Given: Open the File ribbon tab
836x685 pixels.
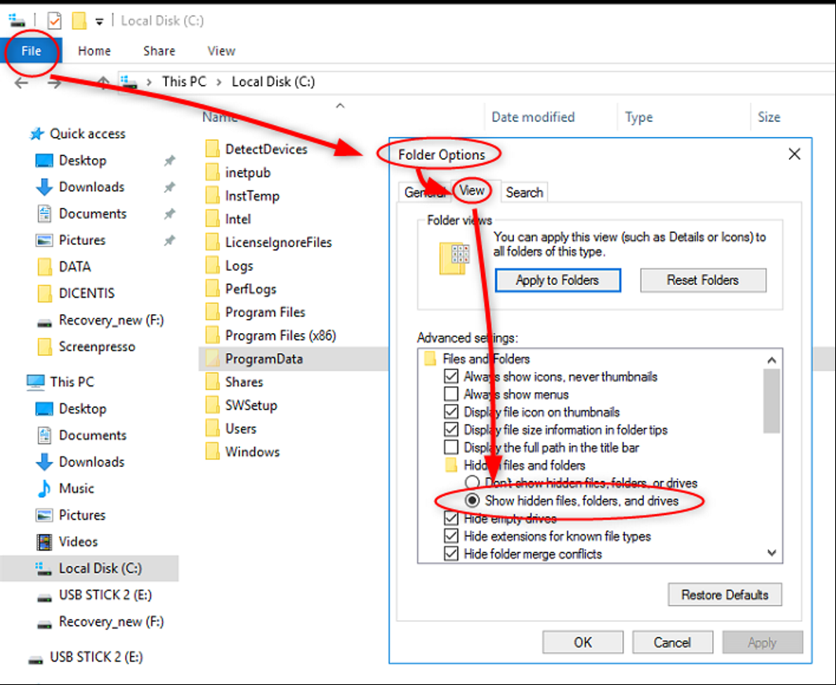Looking at the screenshot, I should 31,50.
